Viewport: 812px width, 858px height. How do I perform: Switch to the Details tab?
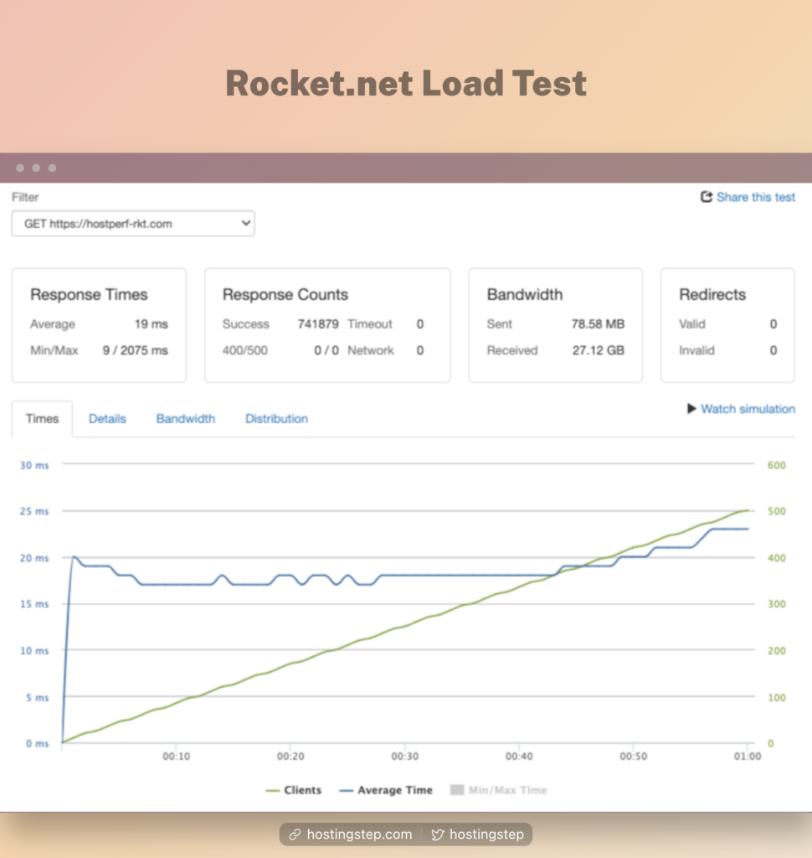[x=107, y=419]
